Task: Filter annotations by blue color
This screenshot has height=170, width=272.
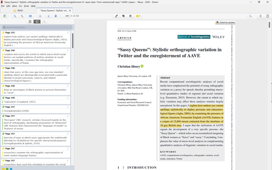Action: pos(11,169)
